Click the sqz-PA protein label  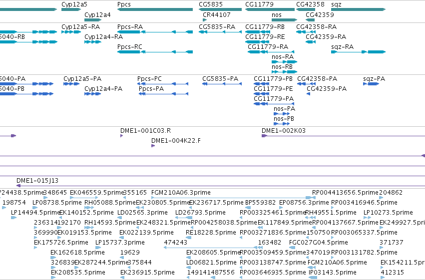[374, 79]
